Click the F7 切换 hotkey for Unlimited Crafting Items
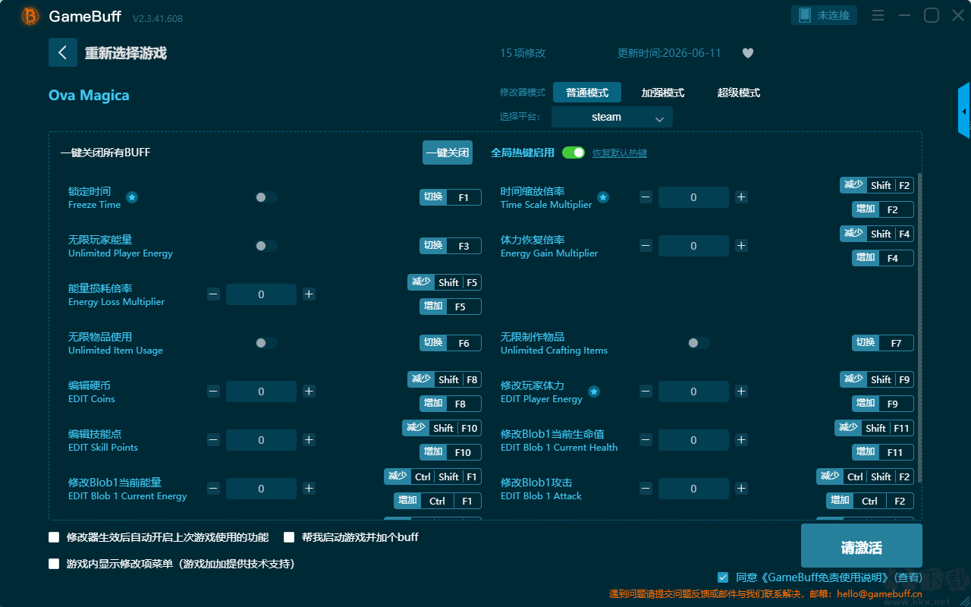 pos(883,343)
